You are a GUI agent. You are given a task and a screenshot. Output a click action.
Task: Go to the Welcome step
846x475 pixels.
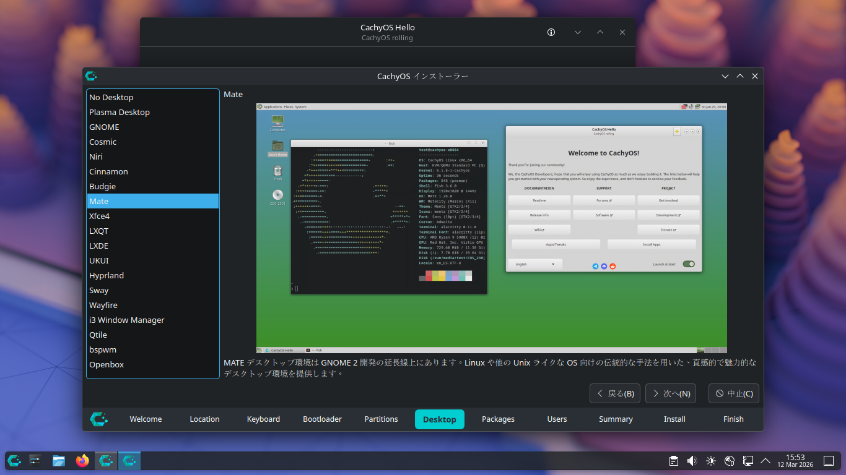tap(146, 419)
